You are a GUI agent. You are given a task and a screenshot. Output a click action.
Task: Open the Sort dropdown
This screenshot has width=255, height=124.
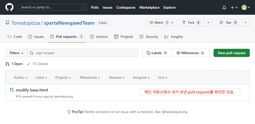pyautogui.click(x=163, y=78)
